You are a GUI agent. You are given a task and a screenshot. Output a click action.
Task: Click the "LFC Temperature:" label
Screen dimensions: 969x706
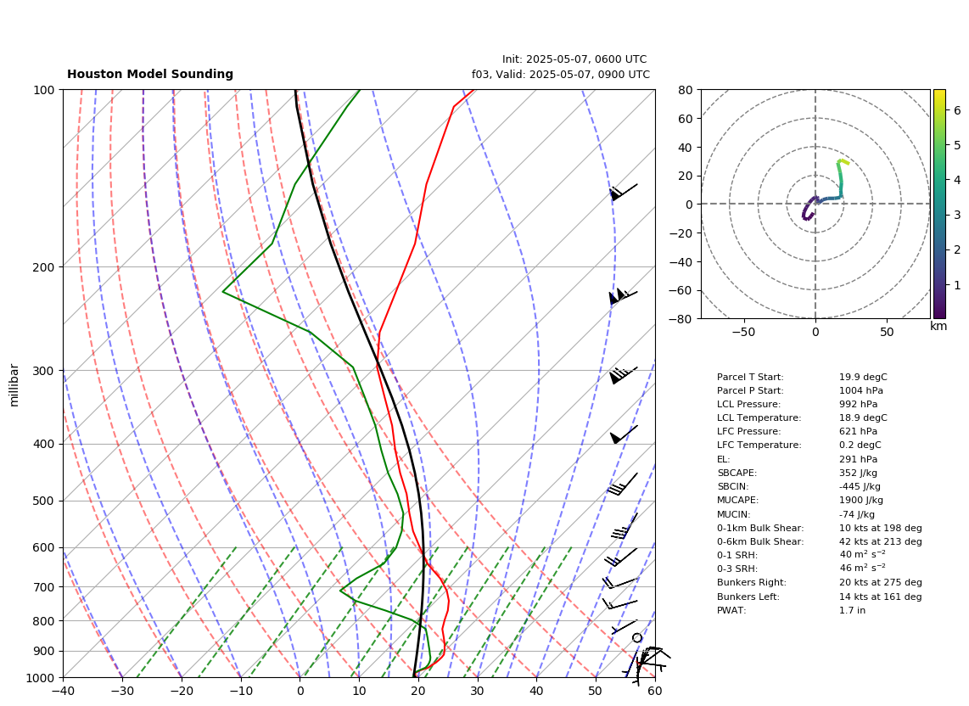coord(759,445)
